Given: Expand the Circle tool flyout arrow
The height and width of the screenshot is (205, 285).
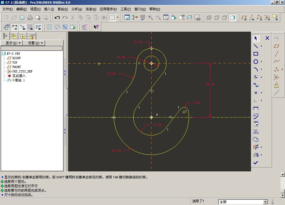Looking at the screenshot, I should [261, 62].
